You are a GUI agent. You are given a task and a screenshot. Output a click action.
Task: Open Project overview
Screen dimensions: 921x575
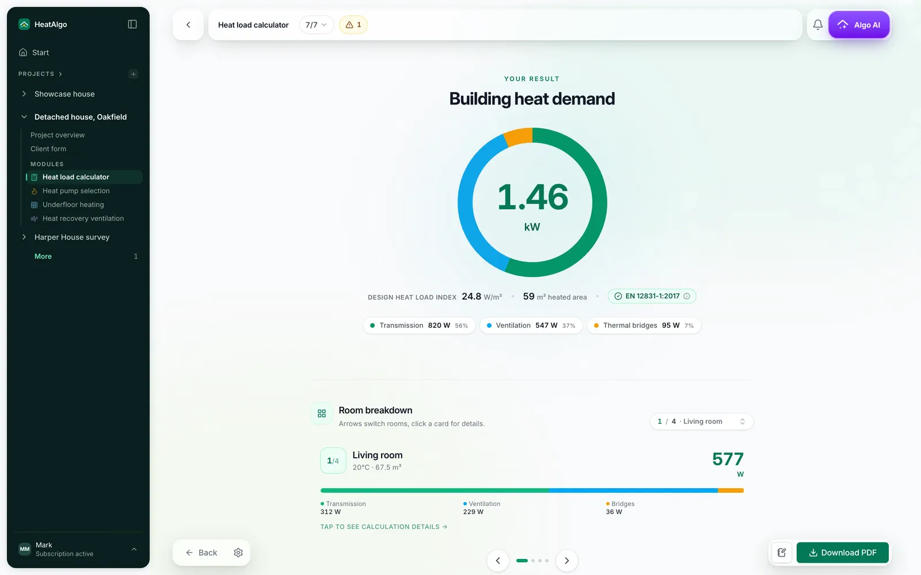[x=58, y=135]
